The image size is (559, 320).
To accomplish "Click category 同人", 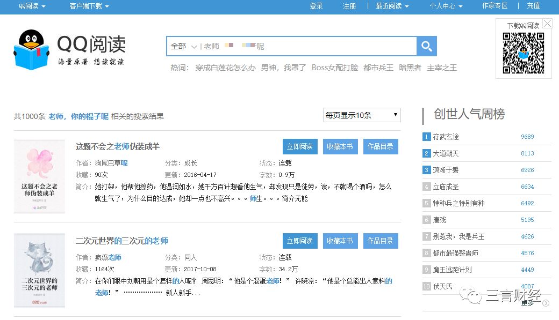I will pos(190,257).
